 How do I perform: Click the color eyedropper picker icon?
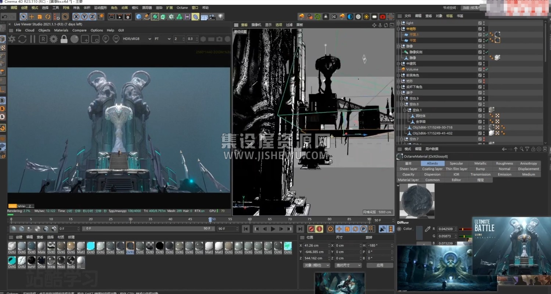428,229
